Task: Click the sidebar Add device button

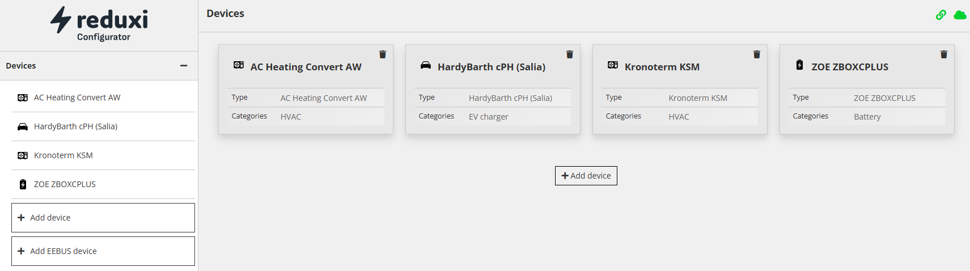Action: [x=103, y=218]
